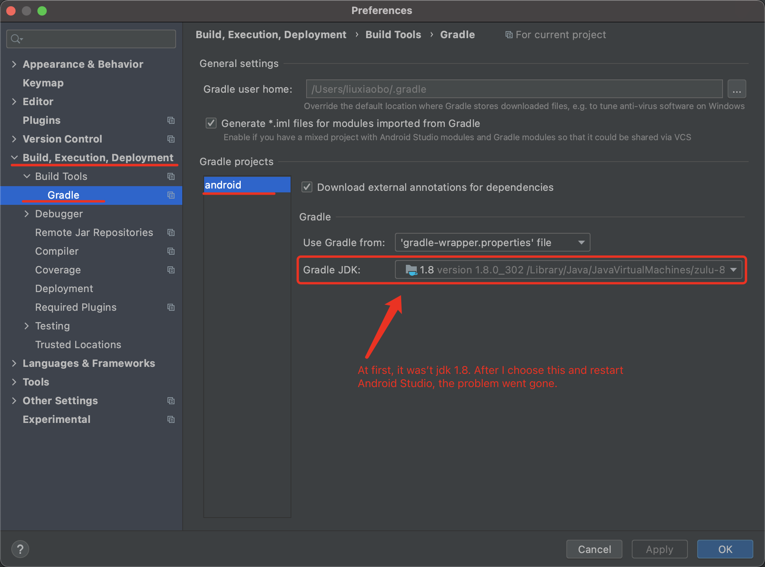765x567 pixels.
Task: Click the copy settings icon next to Plugins
Action: point(171,120)
